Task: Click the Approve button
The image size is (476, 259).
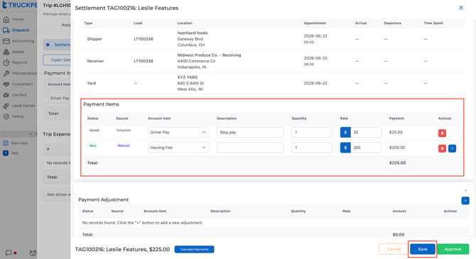Action: 453,249
